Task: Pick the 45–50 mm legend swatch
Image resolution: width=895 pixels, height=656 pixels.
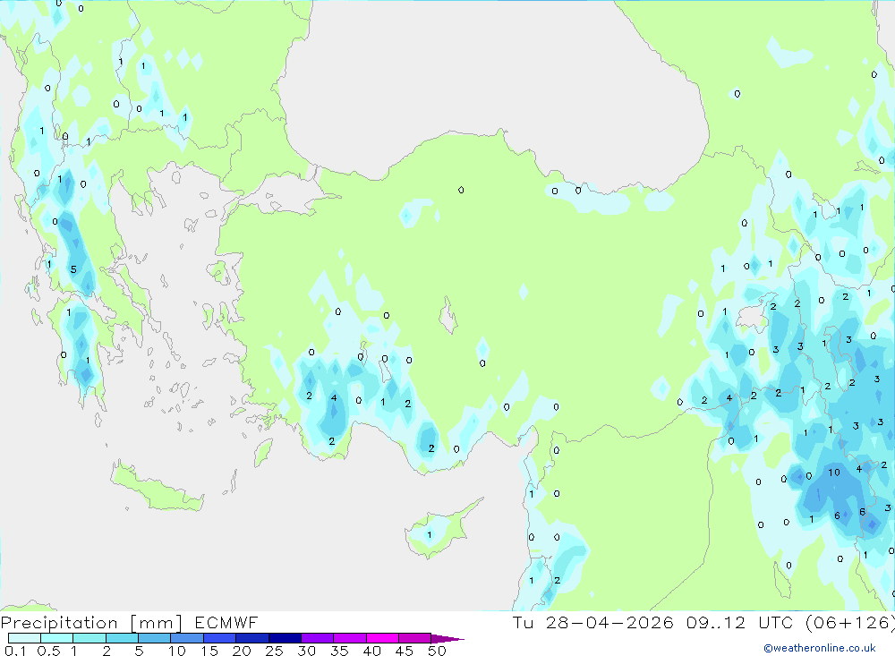Action: 415,638
